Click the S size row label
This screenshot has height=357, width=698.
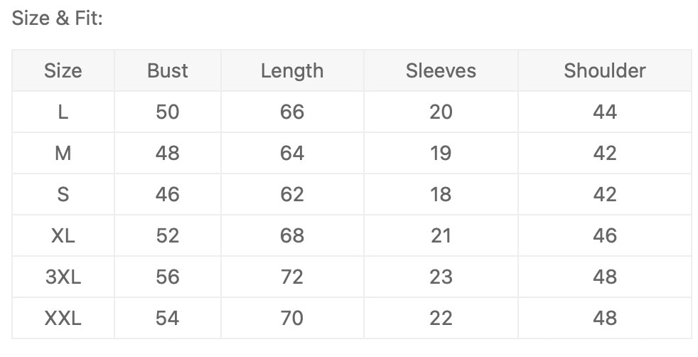click(x=63, y=194)
